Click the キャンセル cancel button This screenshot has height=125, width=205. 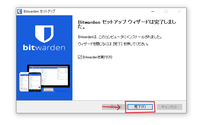point(169,107)
